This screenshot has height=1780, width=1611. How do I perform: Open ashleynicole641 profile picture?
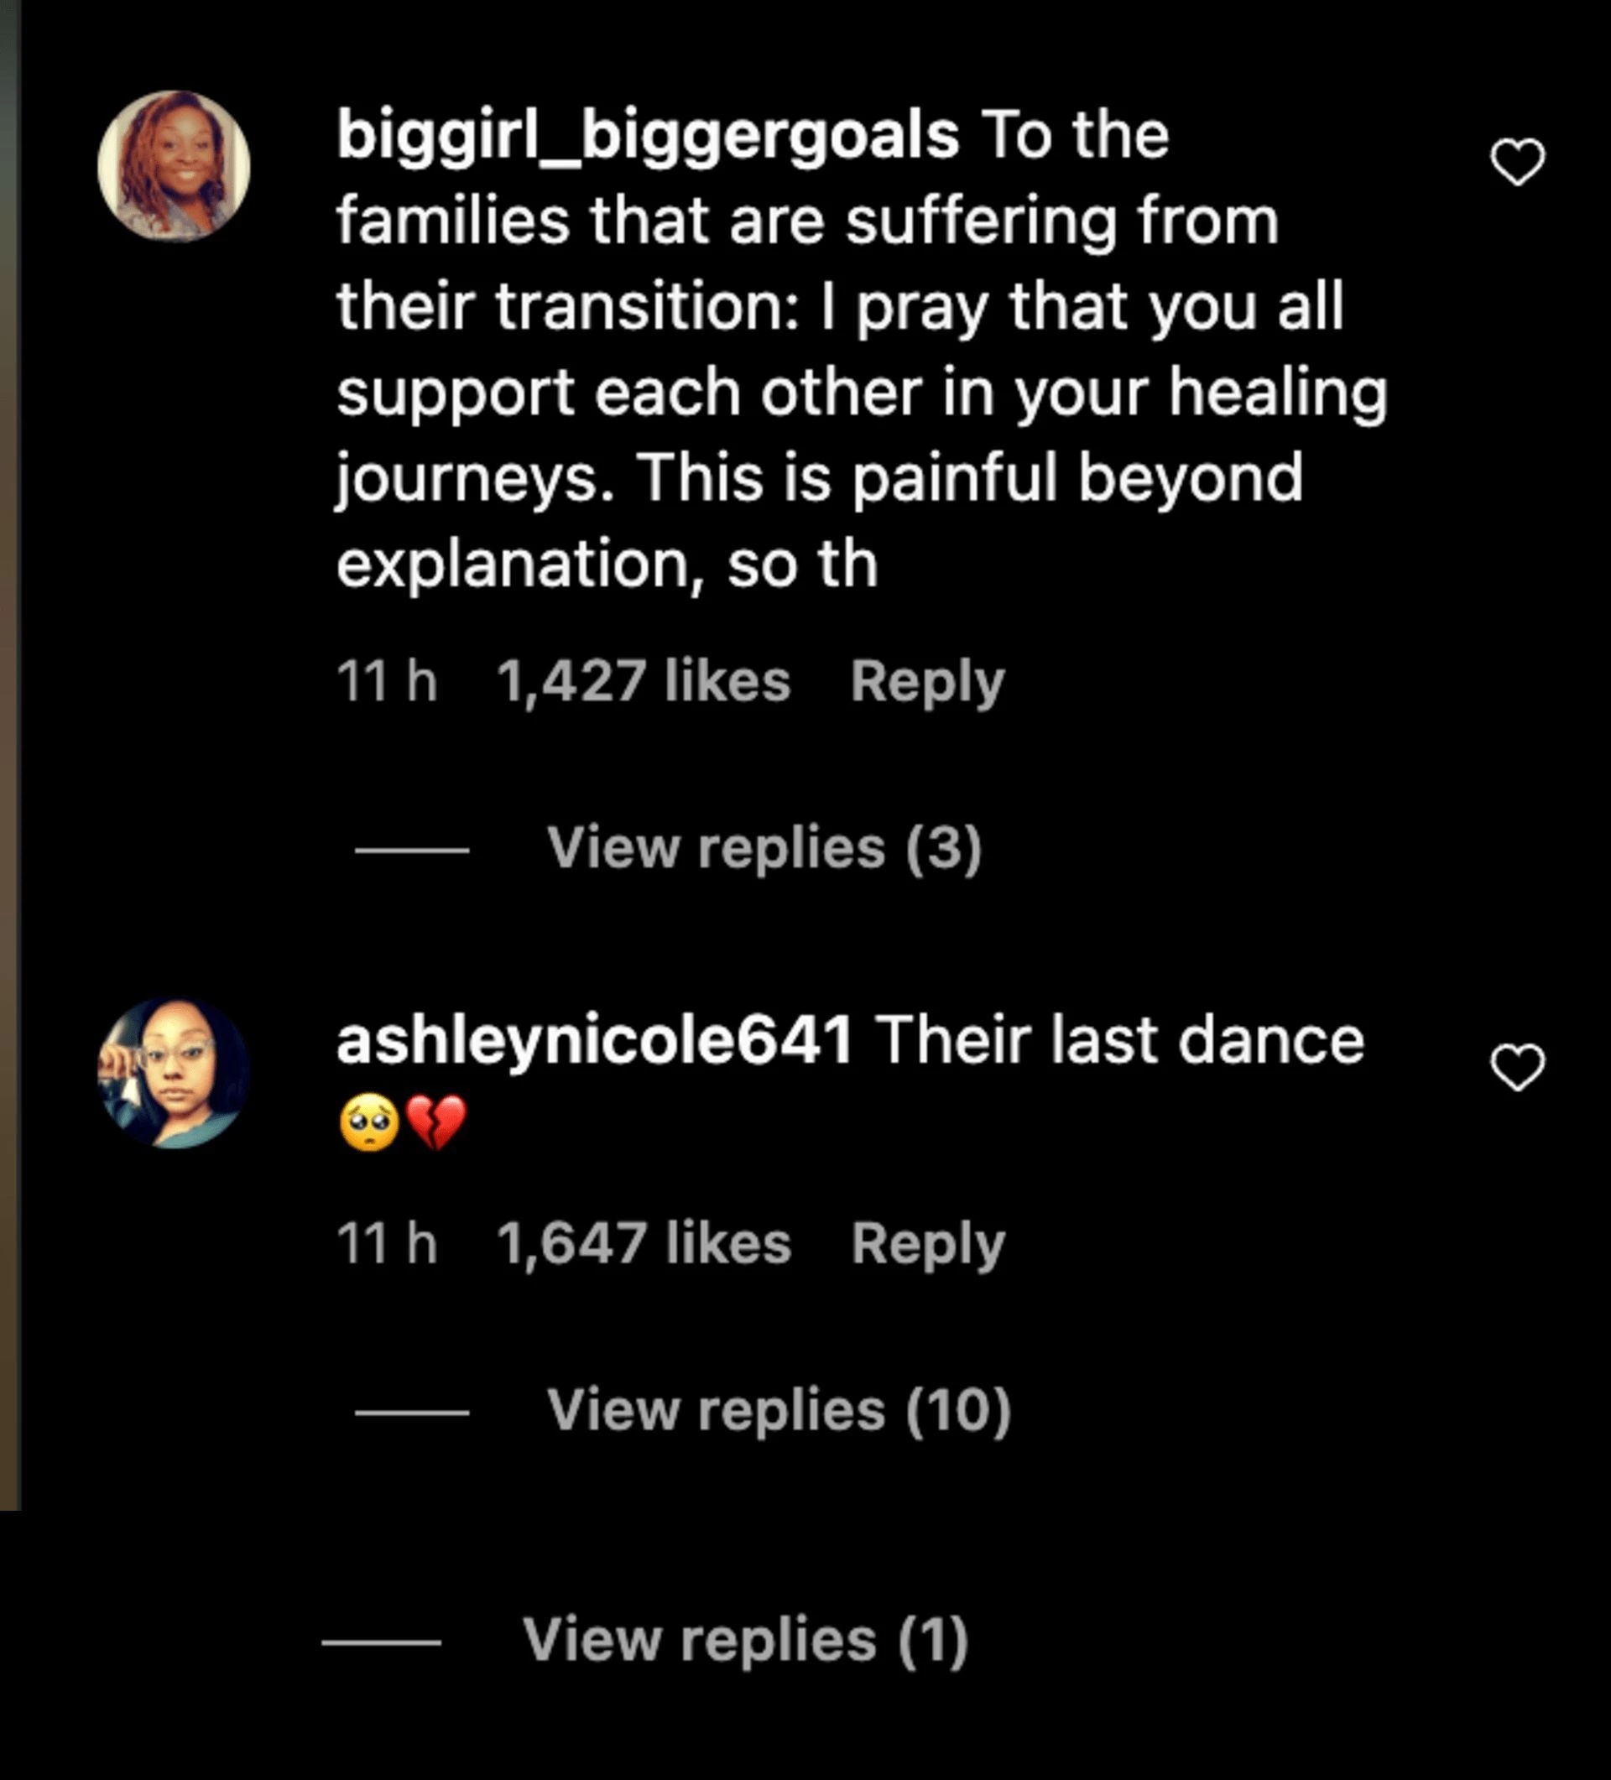[x=174, y=1073]
